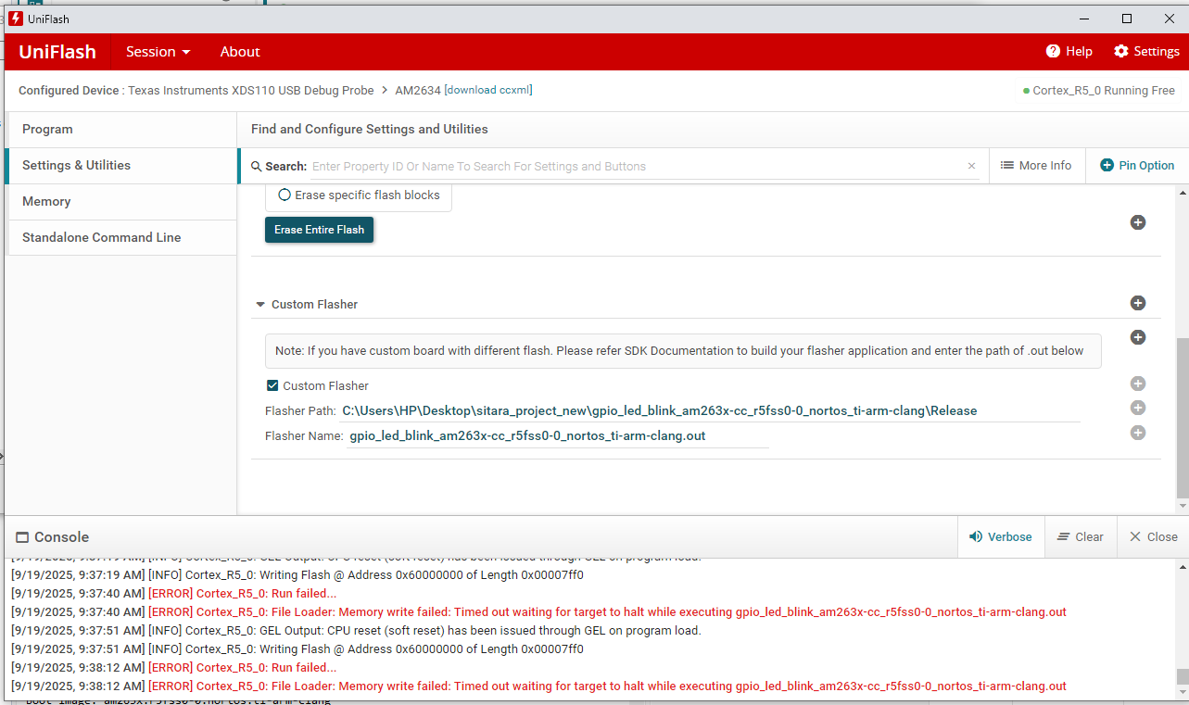
Task: Click the plus icon beside the flasher note
Action: [1138, 337]
